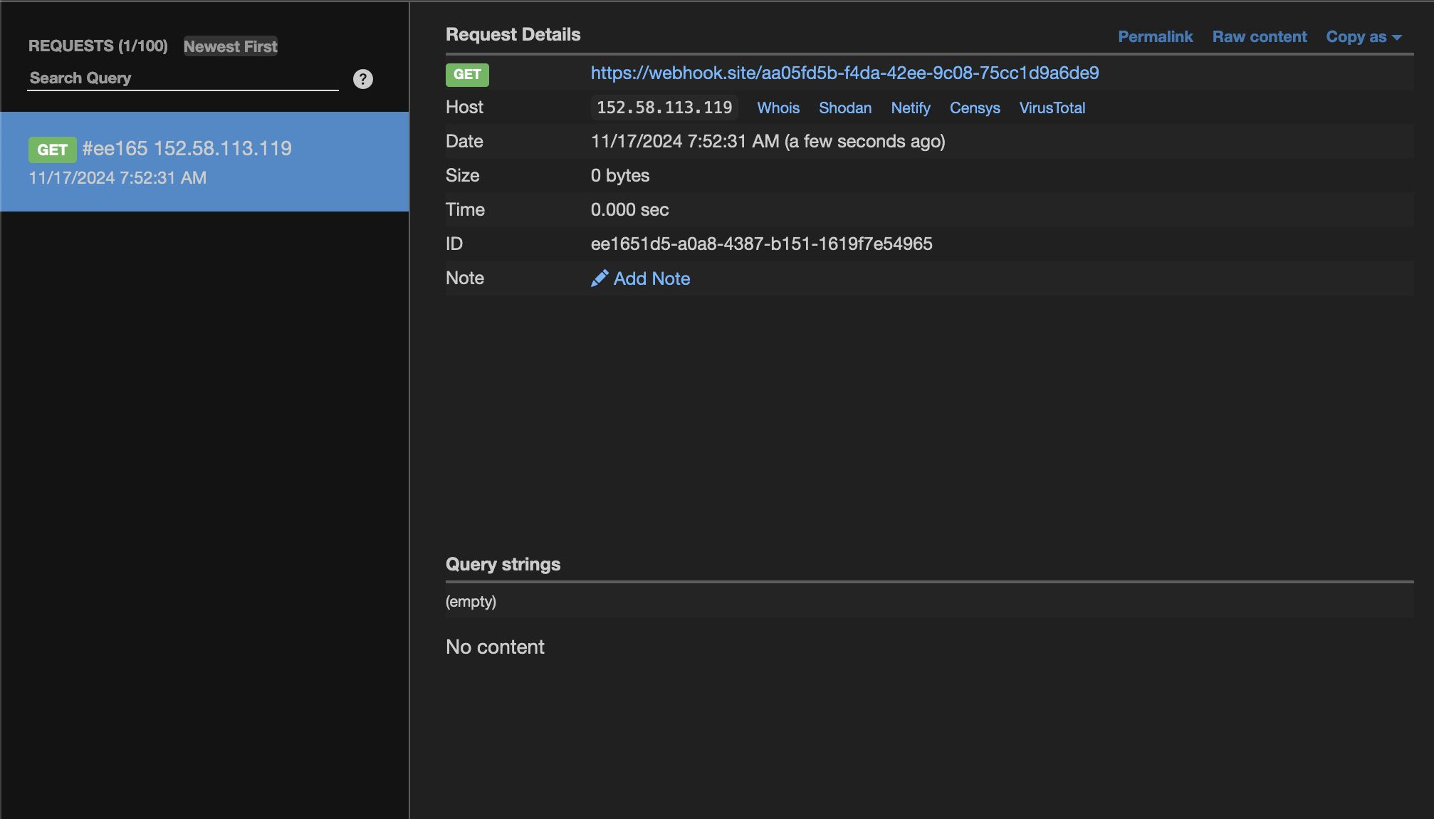Click the 0.000 sec time value
Screen dimensions: 1434x819
(629, 209)
